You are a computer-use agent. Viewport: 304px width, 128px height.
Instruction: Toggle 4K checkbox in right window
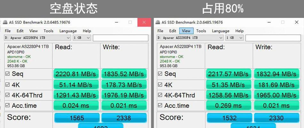pos(160,84)
